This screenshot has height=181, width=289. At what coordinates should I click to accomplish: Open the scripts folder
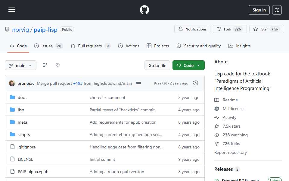[23, 135]
